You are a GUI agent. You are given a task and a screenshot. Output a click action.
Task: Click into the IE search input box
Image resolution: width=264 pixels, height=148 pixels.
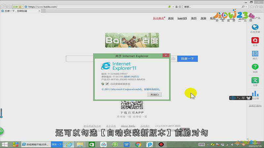coord(212,7)
